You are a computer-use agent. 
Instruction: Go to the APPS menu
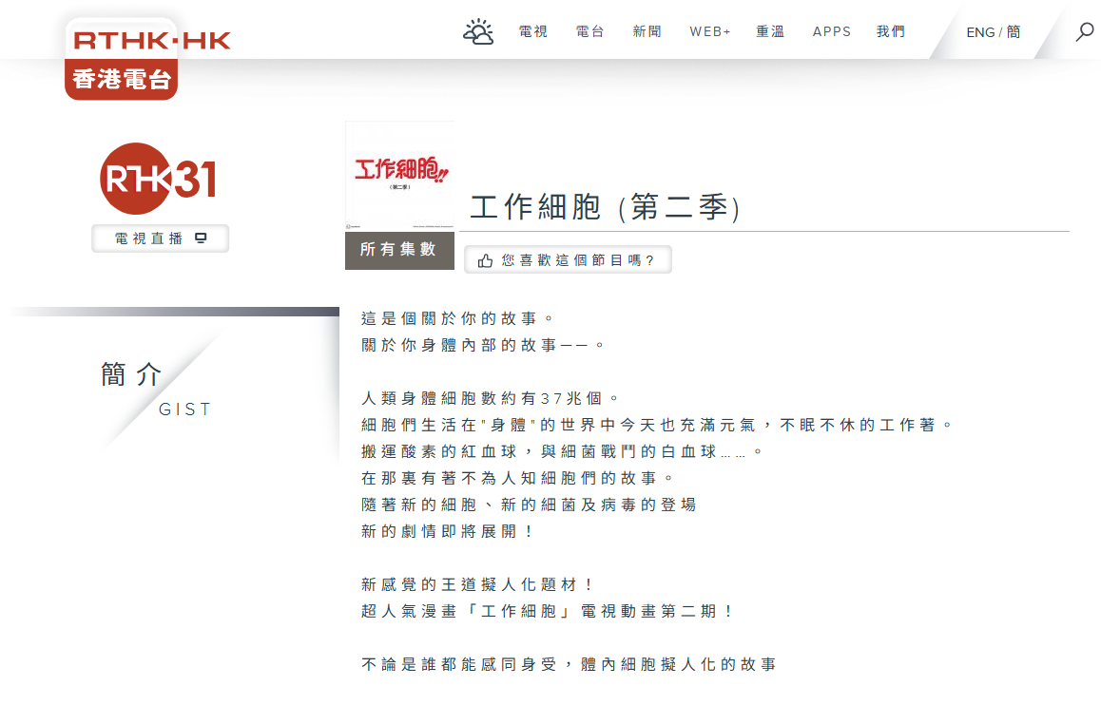click(x=832, y=32)
